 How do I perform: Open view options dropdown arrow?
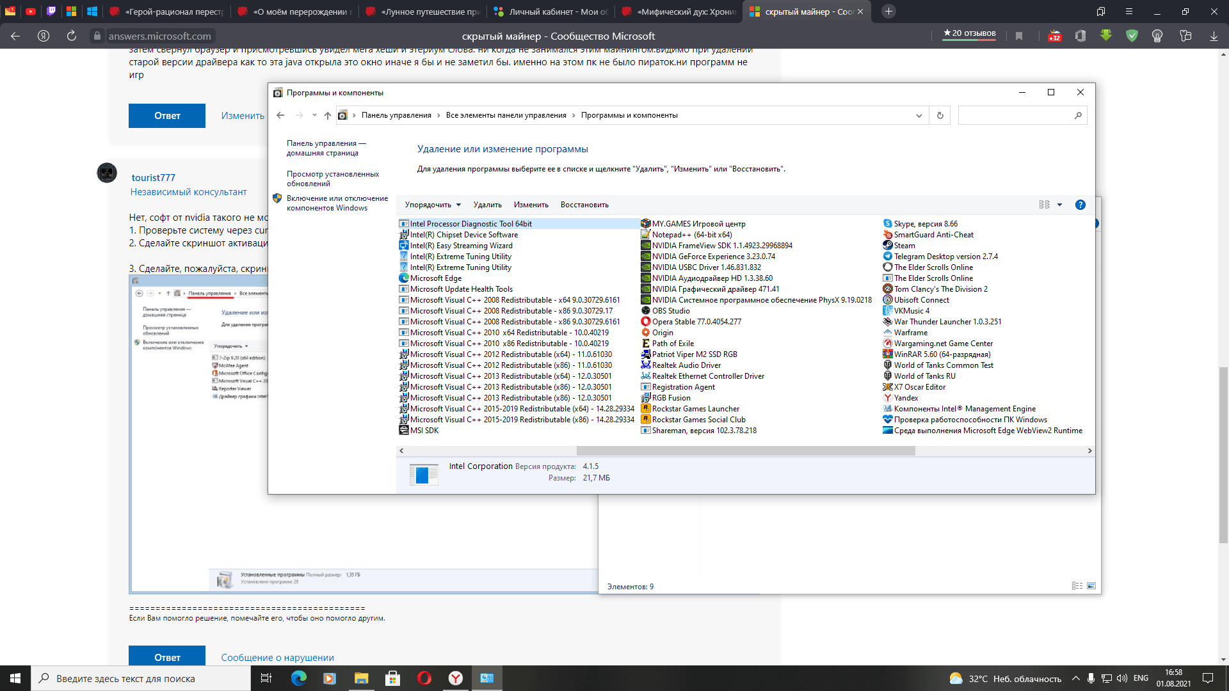(x=1059, y=205)
